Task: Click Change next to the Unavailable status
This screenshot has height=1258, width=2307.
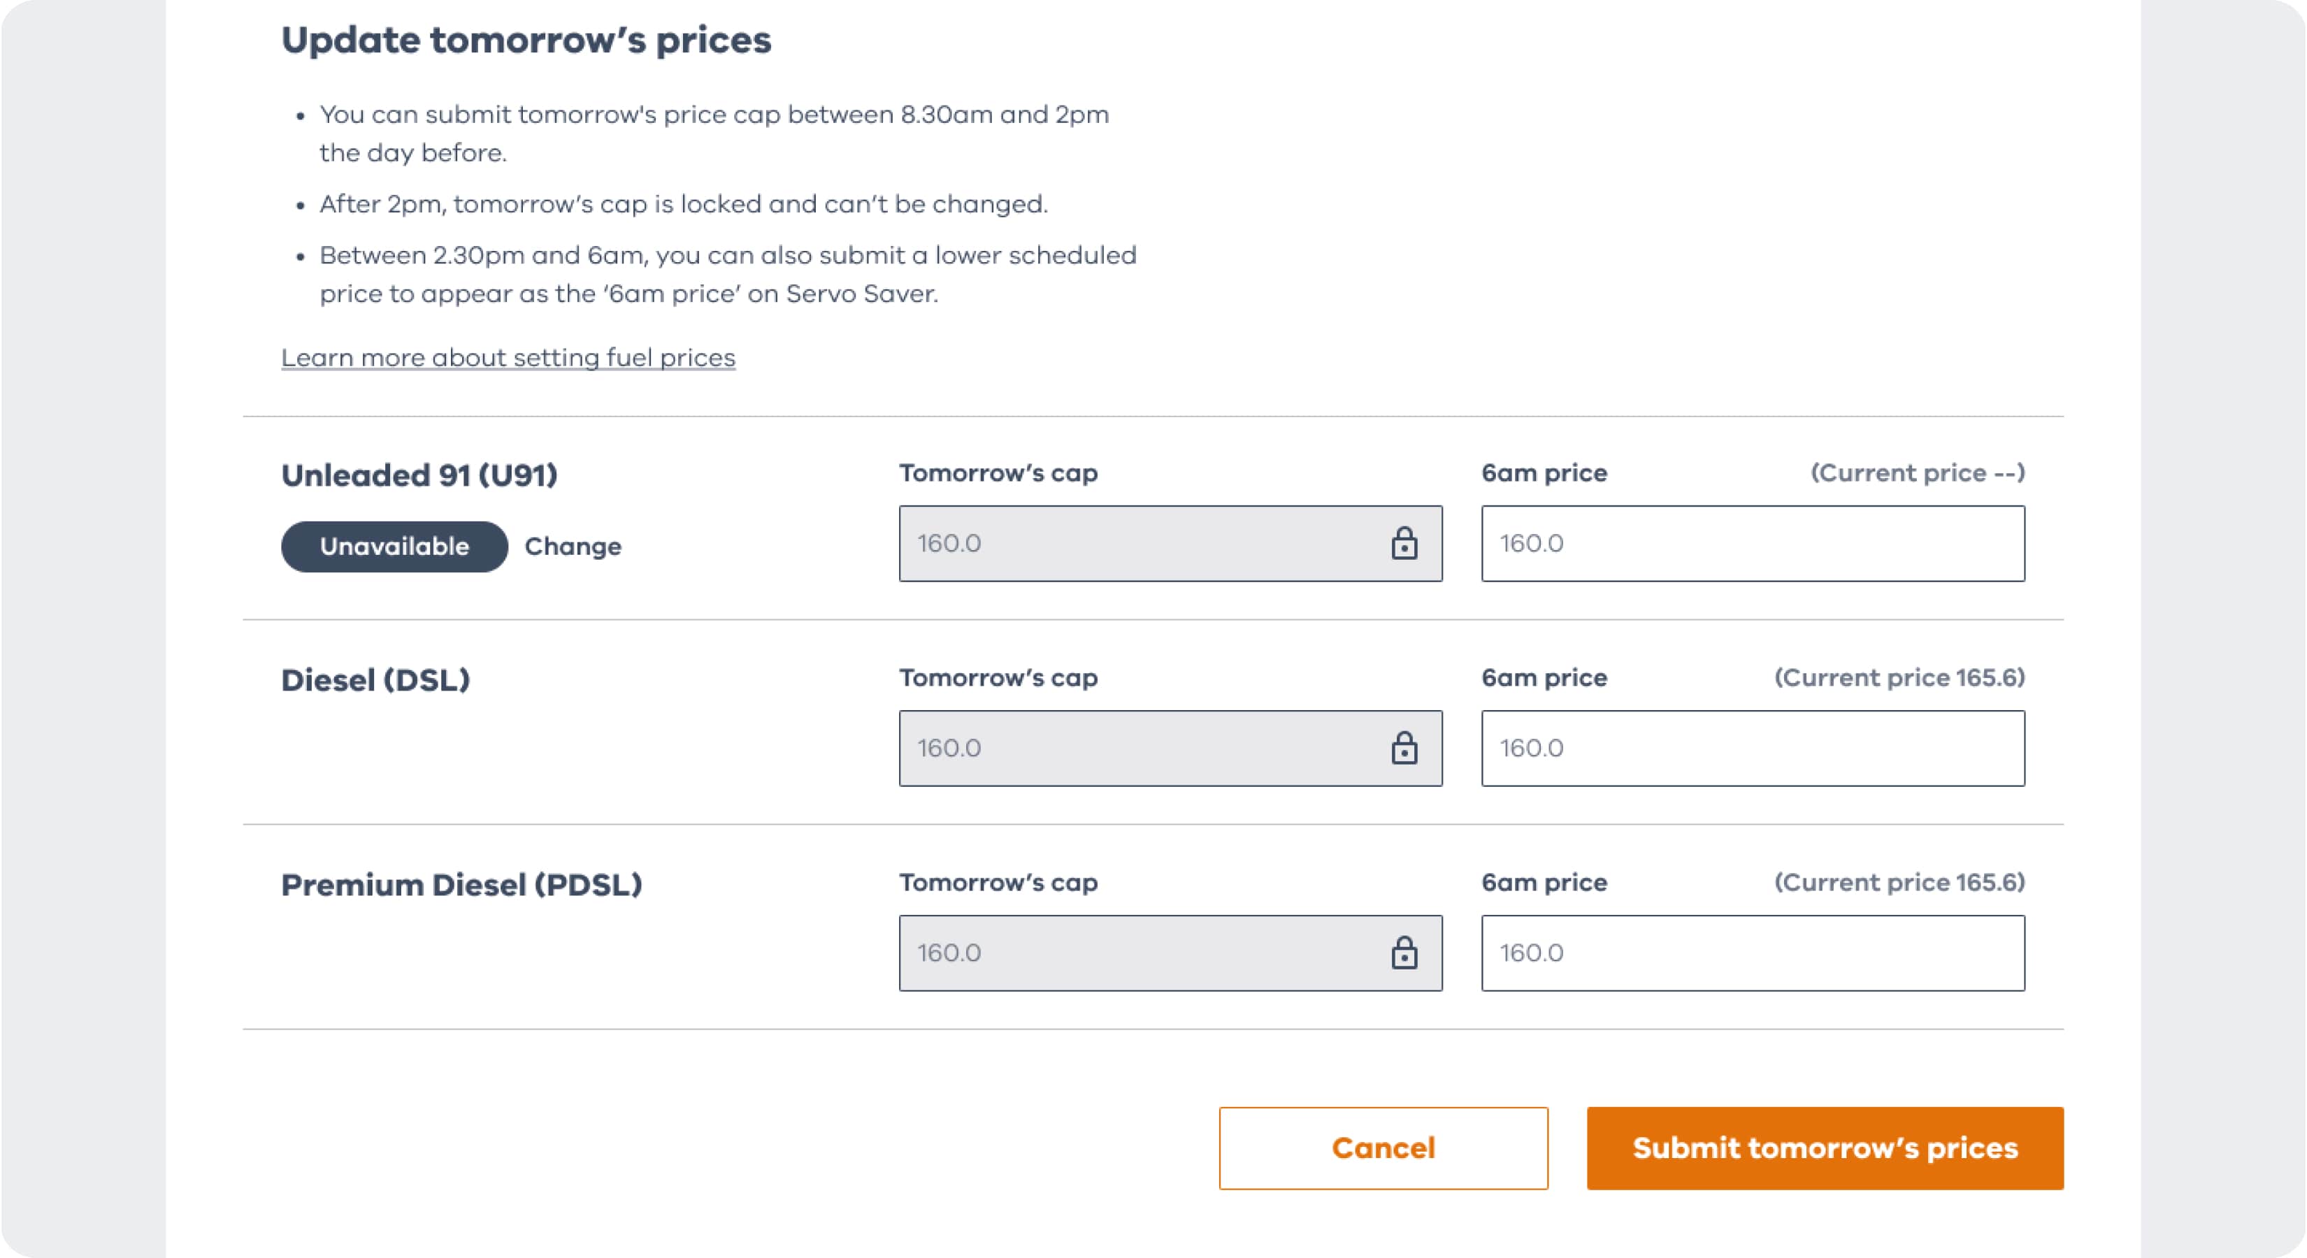Action: [x=573, y=546]
